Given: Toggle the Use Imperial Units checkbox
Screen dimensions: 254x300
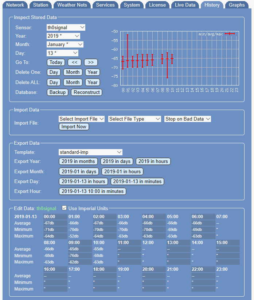Looking at the screenshot, I should (x=65, y=208).
